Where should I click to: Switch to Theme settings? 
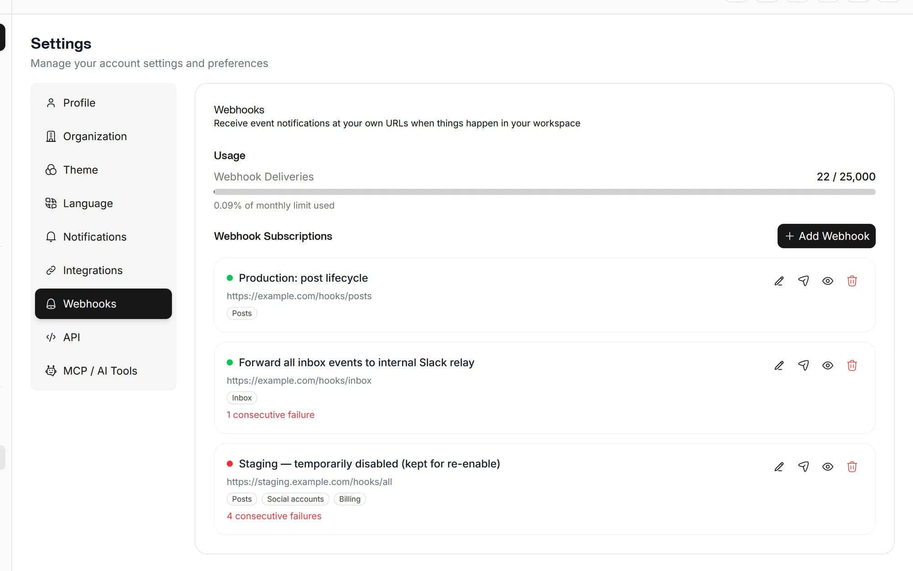pos(103,170)
